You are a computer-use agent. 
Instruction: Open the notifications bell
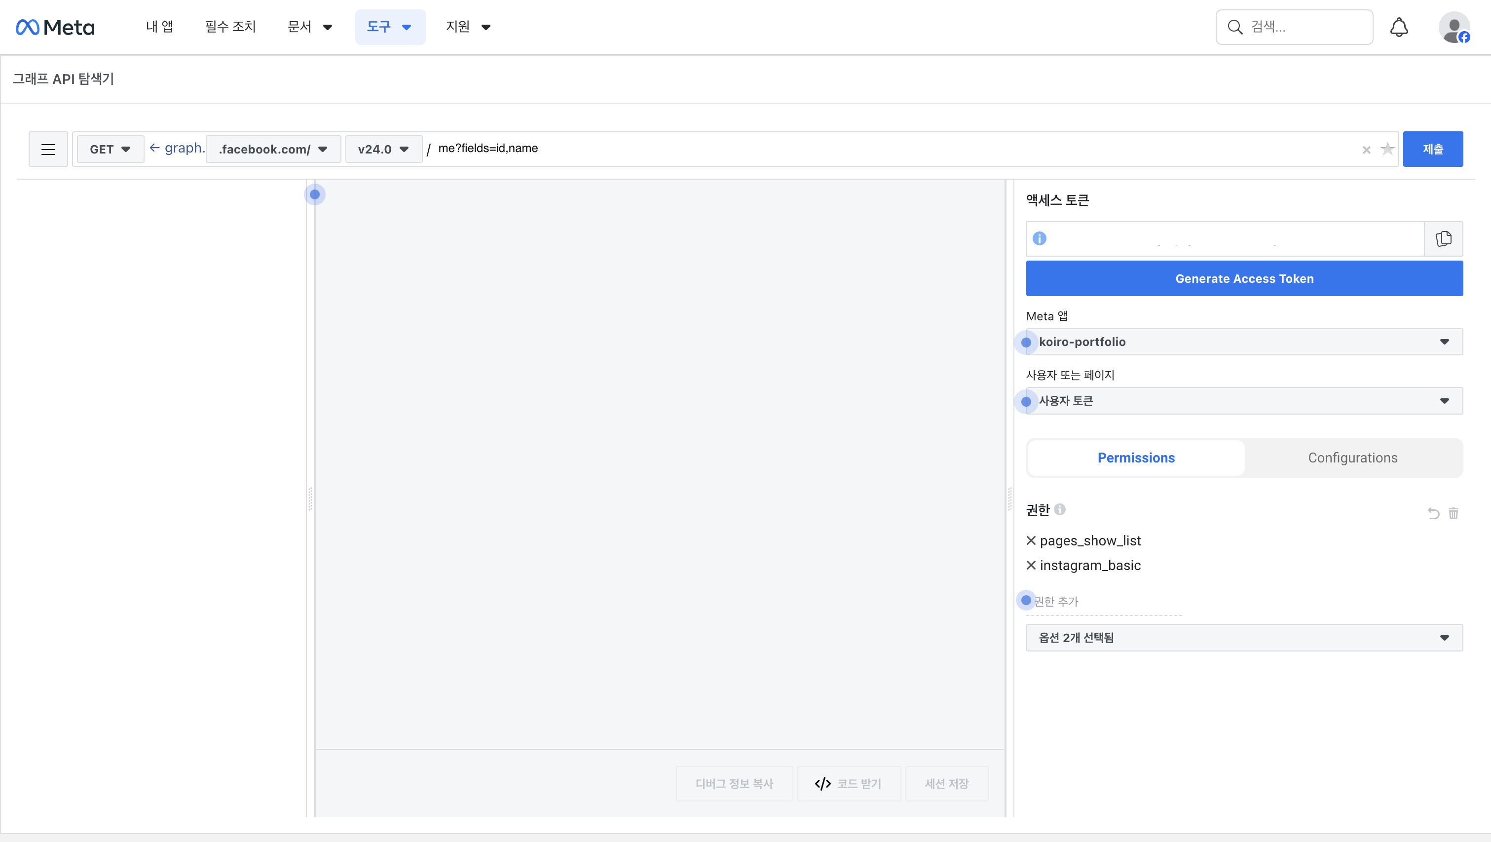pos(1398,27)
